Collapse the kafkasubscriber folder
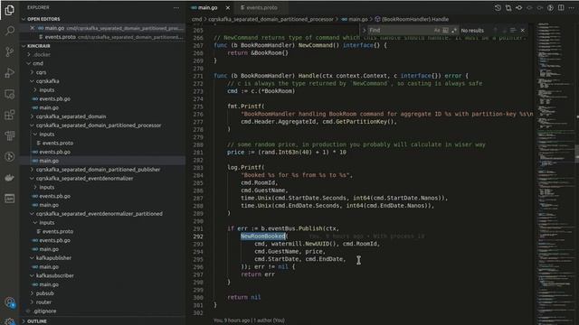The height and width of the screenshot is (325, 579). pos(33,275)
